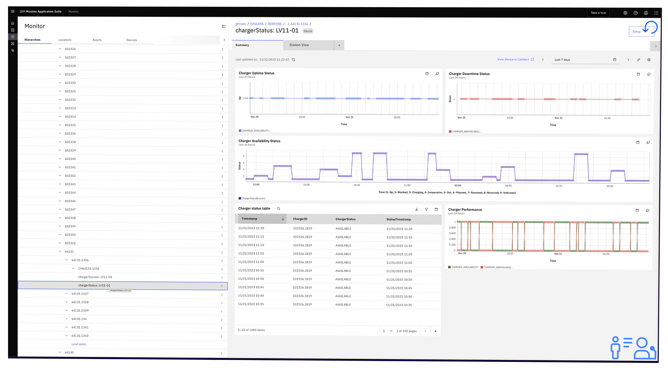Toggle CHARGER_AVAILABILITY legend in Charger Performance
The width and height of the screenshot is (668, 371).
[x=463, y=267]
